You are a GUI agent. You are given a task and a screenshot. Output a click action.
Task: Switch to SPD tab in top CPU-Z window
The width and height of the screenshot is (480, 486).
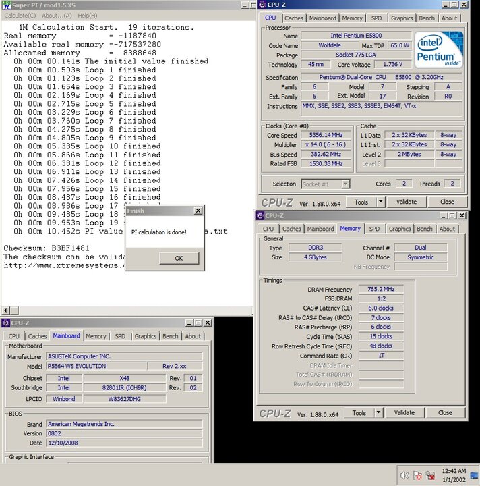point(376,18)
